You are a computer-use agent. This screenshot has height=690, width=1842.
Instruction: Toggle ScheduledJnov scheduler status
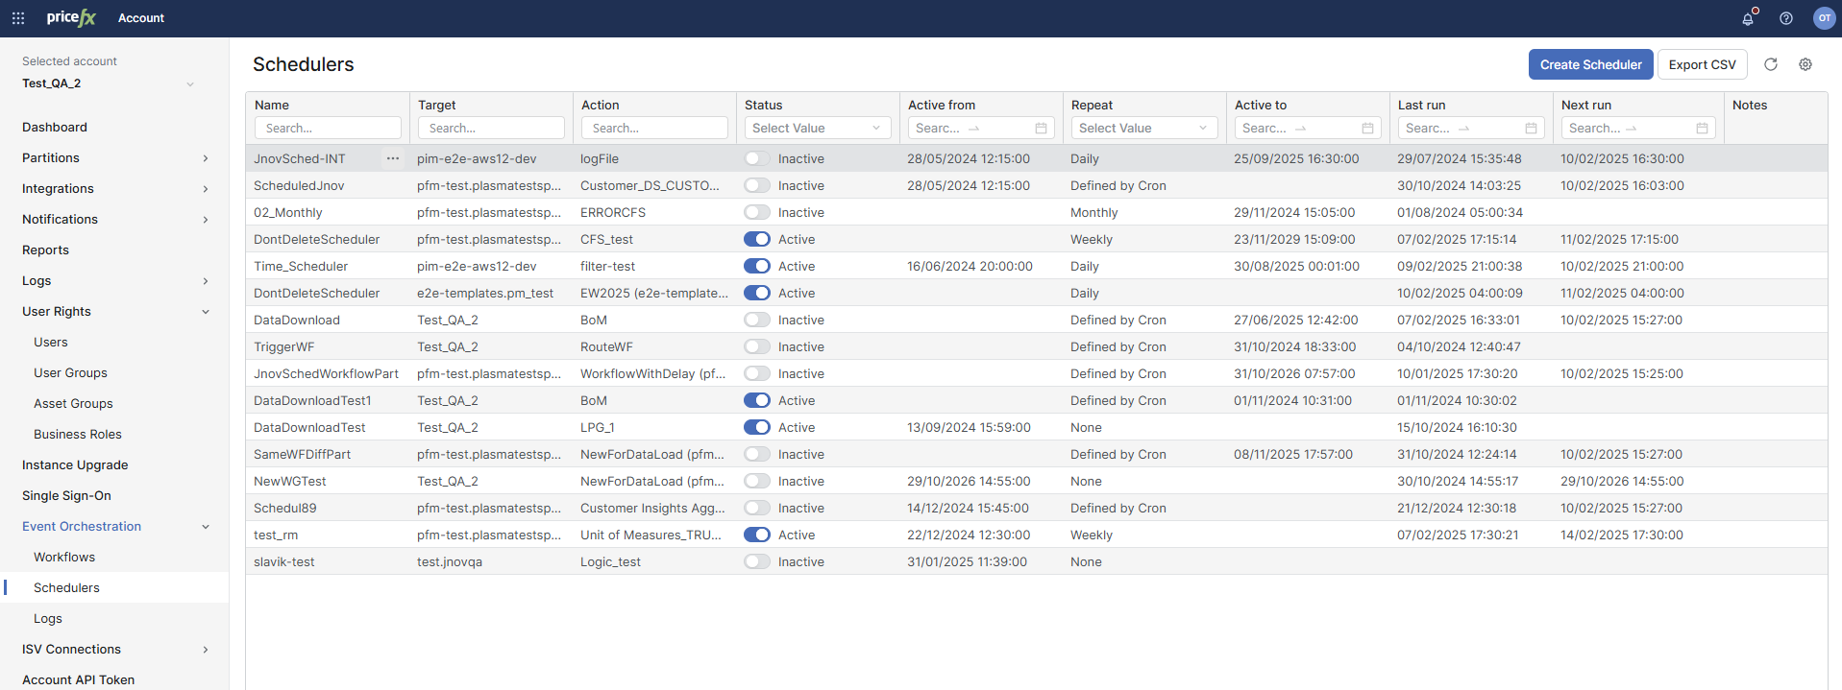[757, 185]
